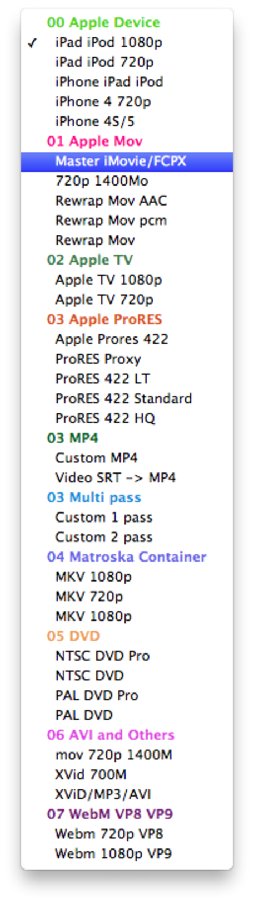Choose Custom MP4 preset
Screen dimensions: 254x903
point(127,458)
